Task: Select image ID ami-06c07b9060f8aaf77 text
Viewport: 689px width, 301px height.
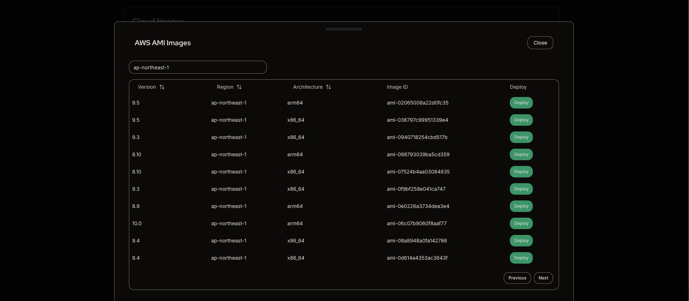Action: pos(417,223)
